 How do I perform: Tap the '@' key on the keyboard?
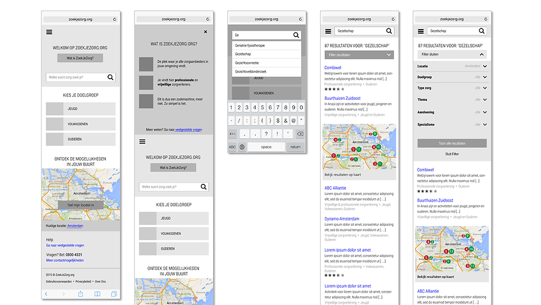coord(294,121)
